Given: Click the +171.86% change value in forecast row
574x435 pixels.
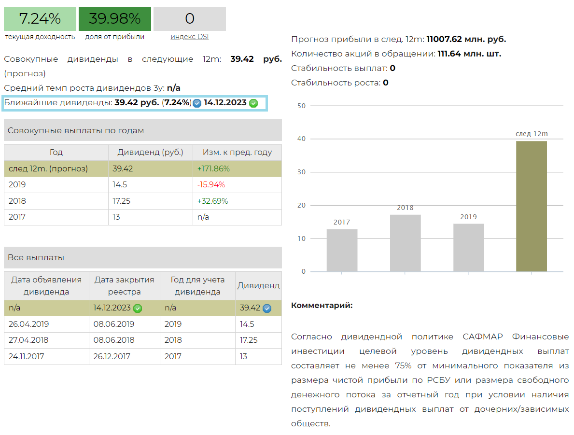Looking at the screenshot, I should (213, 169).
